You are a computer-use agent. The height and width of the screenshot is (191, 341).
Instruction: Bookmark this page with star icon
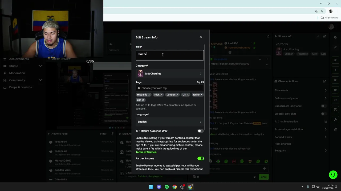coord(322,11)
